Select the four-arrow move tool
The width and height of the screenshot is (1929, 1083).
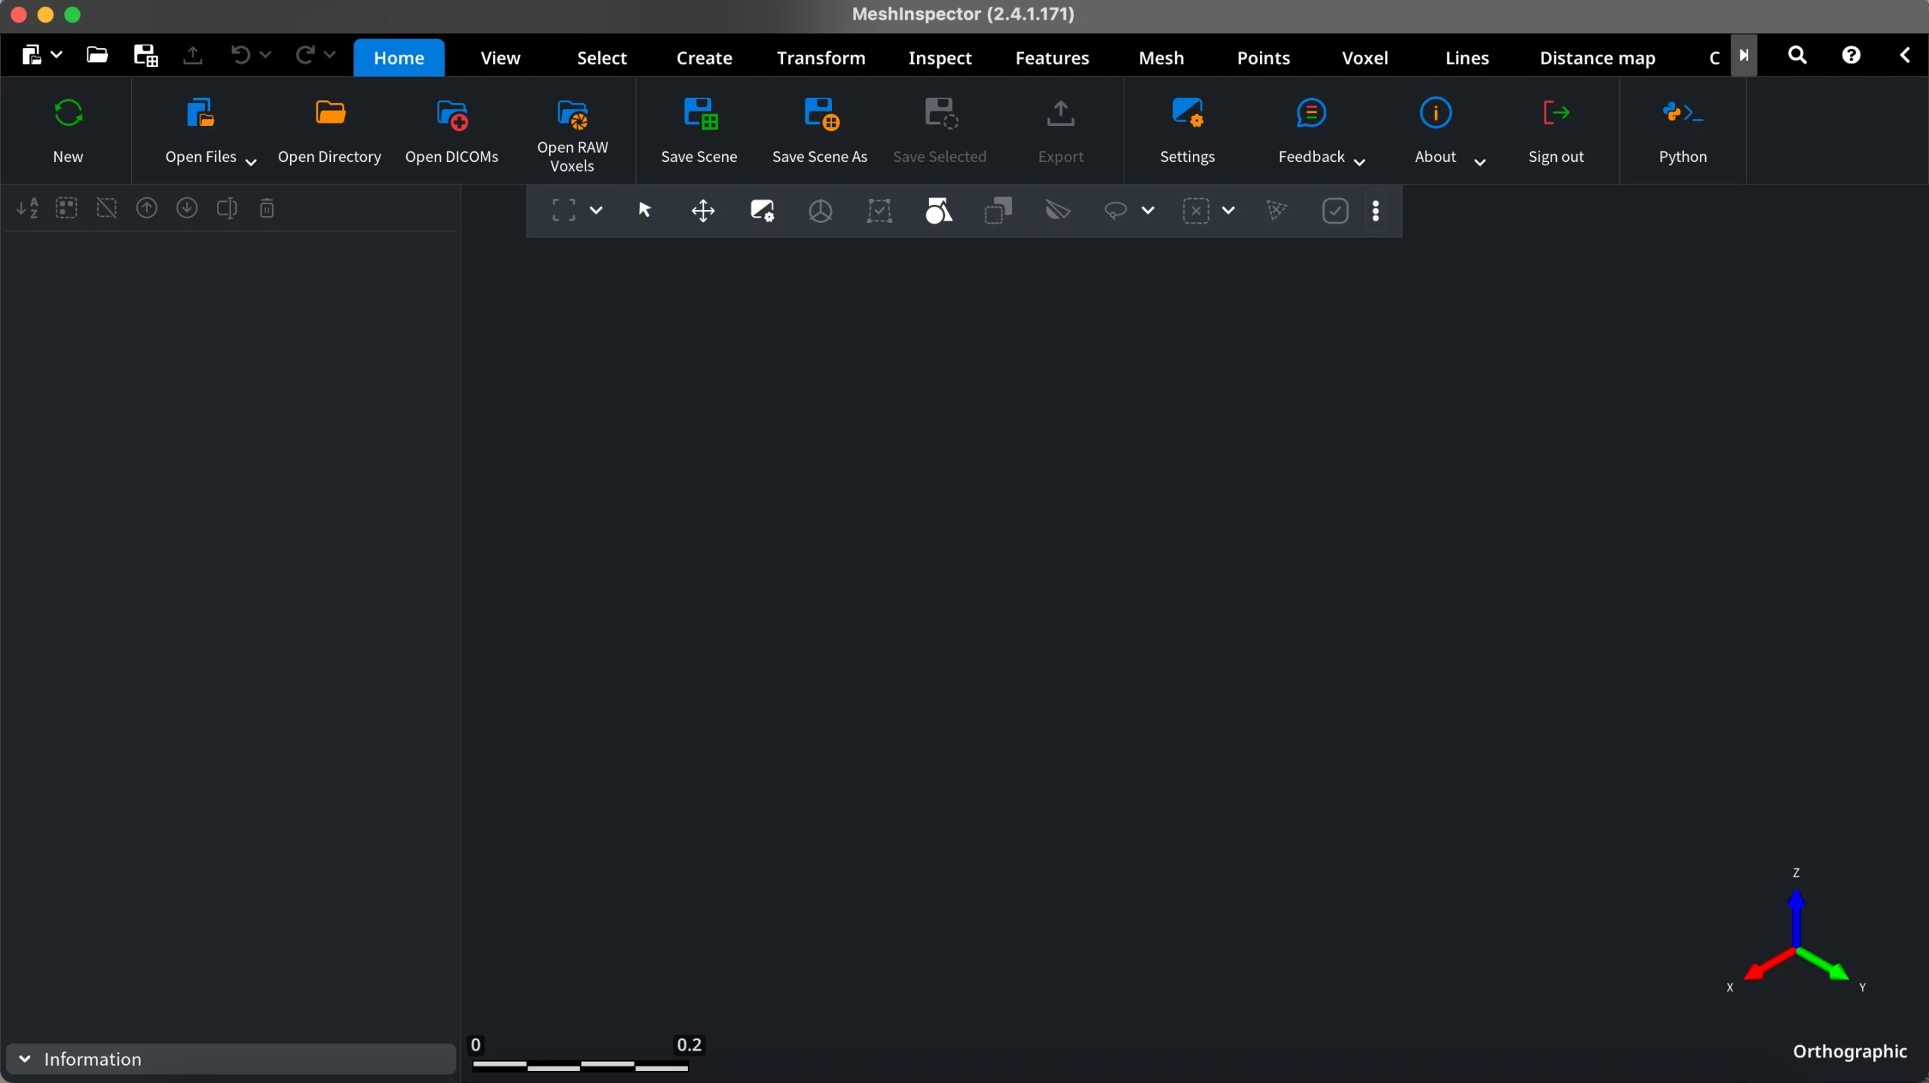[703, 211]
